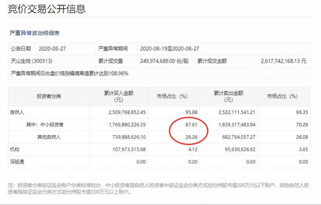Screen dimensions: 321x205
Task: Click sell share value 3.65
Action: point(303,149)
